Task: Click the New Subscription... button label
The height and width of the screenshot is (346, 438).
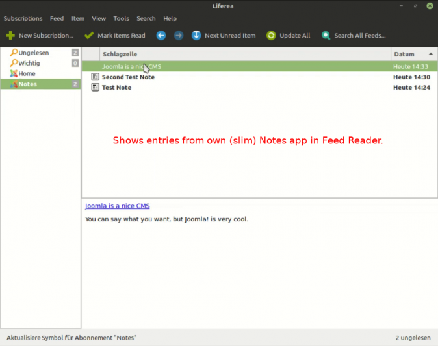Action: tap(46, 36)
